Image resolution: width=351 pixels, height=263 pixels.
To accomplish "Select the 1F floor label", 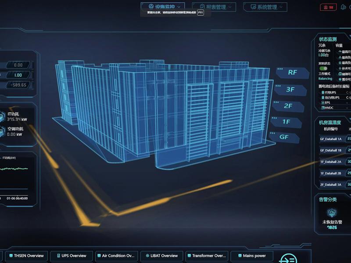I will click(x=286, y=122).
